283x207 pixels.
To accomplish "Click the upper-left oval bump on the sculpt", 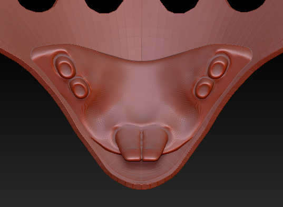I will 65,67.
